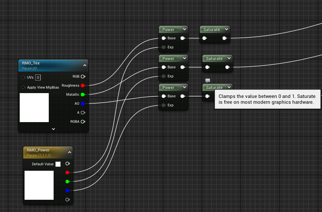Click input pin of Saturate on Roughness chain
The image size is (322, 212).
click(204, 38)
